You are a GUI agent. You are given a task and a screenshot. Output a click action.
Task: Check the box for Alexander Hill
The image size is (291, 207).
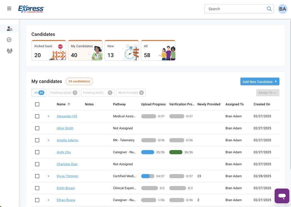pos(37,116)
